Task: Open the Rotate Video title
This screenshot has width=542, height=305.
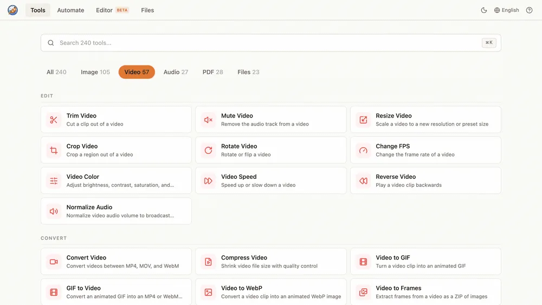Action: [x=239, y=146]
